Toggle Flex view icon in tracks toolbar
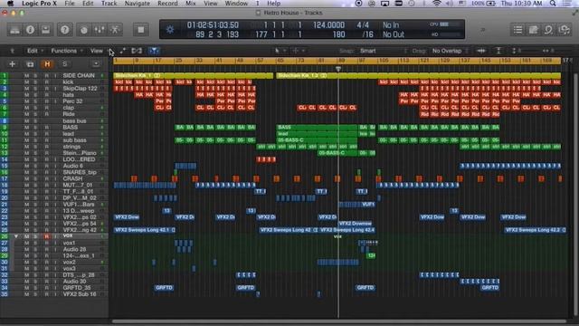This screenshot has width=579, height=326. (x=137, y=51)
